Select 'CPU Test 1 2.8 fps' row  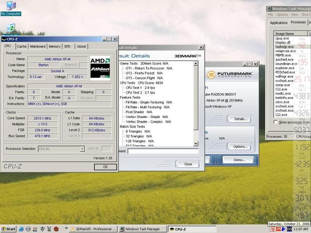coord(140,88)
